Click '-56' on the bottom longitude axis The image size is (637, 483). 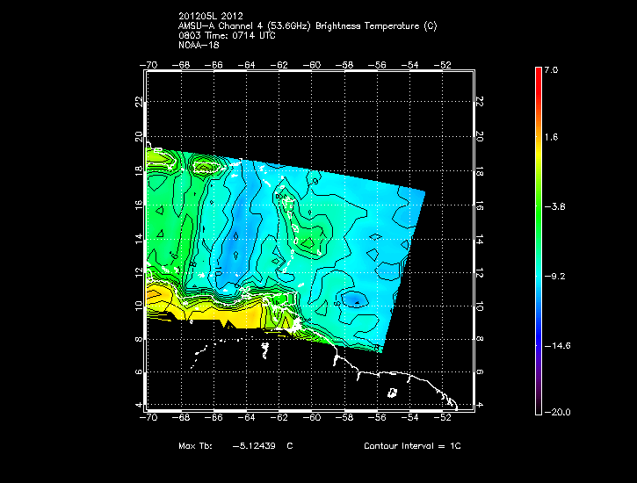coord(377,418)
